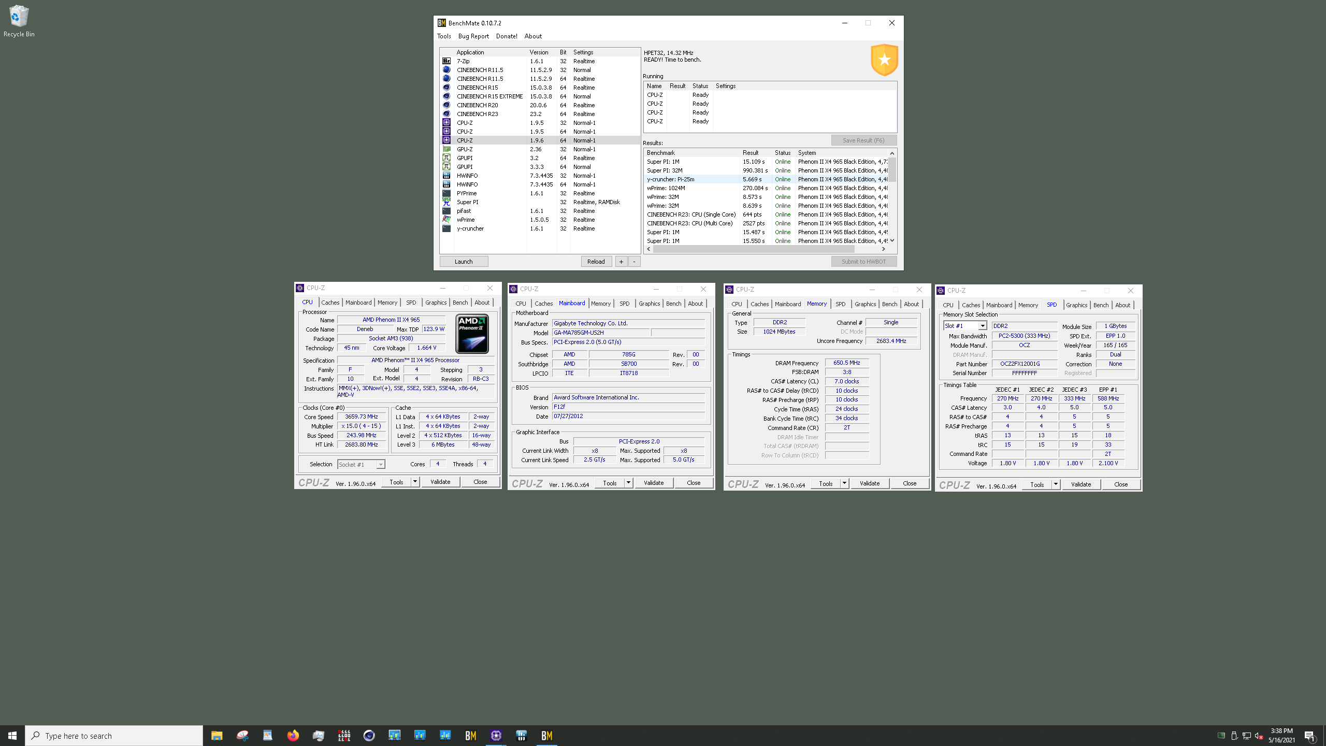Open the Donate! menu item
This screenshot has width=1326, height=746.
point(507,36)
